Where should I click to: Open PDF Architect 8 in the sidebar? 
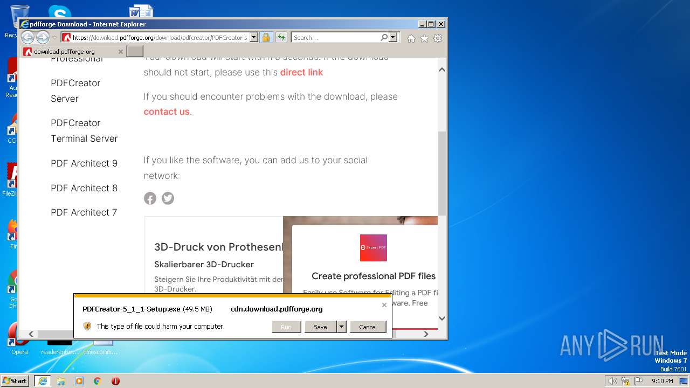point(84,188)
